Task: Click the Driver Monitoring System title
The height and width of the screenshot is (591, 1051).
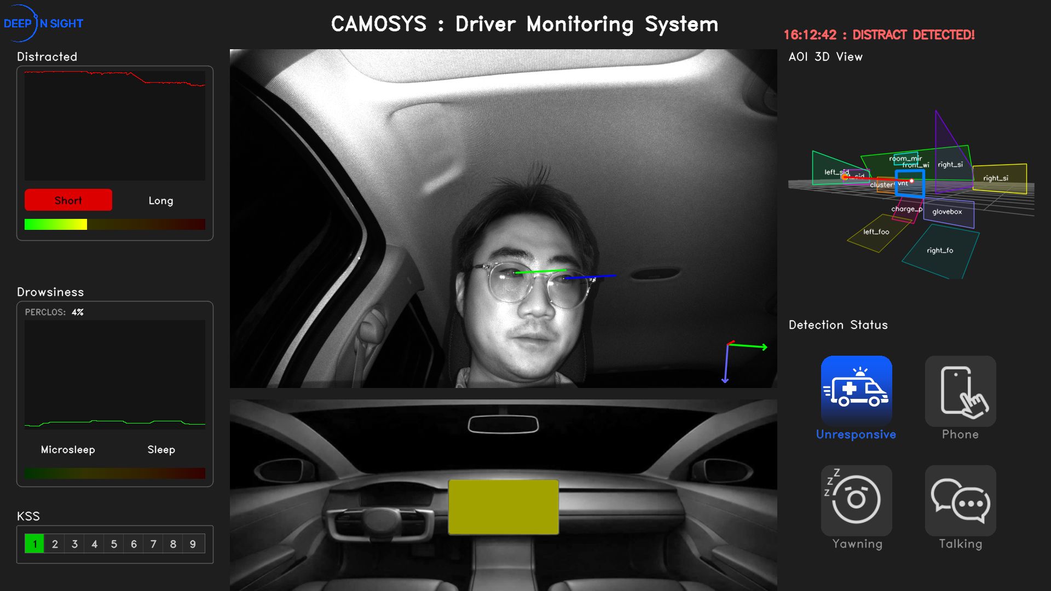Action: (524, 24)
